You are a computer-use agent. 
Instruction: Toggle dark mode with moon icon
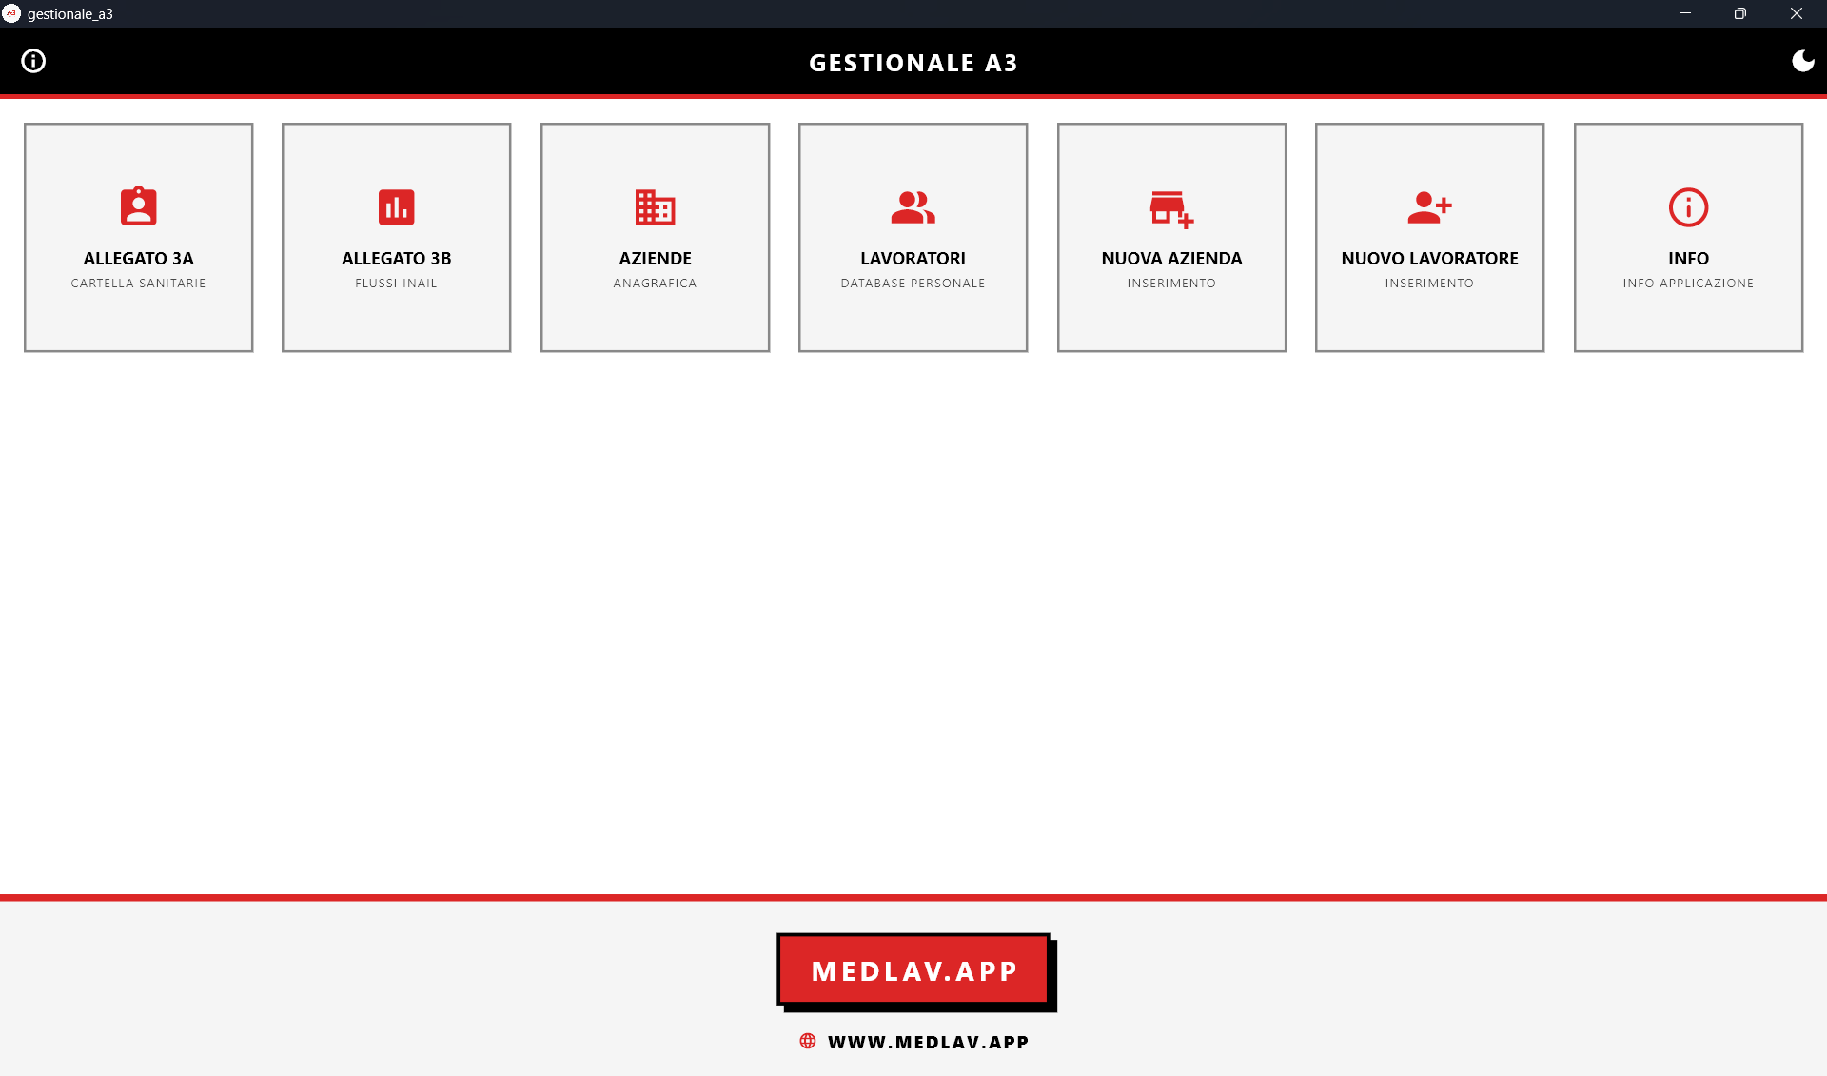tap(1802, 61)
